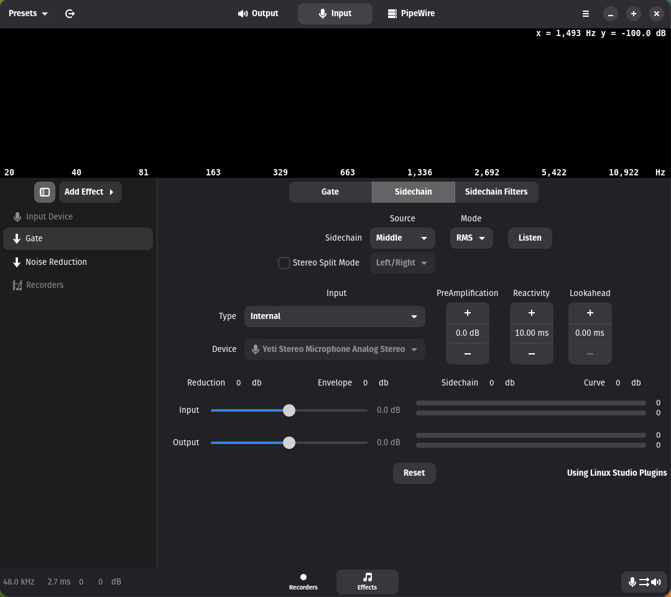Click the microphone-to-speaker routing icon
The height and width of the screenshot is (597, 671).
(x=644, y=582)
